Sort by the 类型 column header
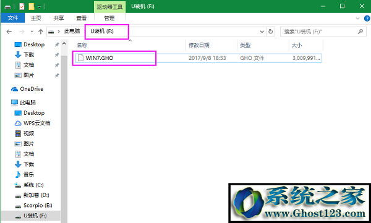This screenshot has width=371, height=223. [x=245, y=45]
